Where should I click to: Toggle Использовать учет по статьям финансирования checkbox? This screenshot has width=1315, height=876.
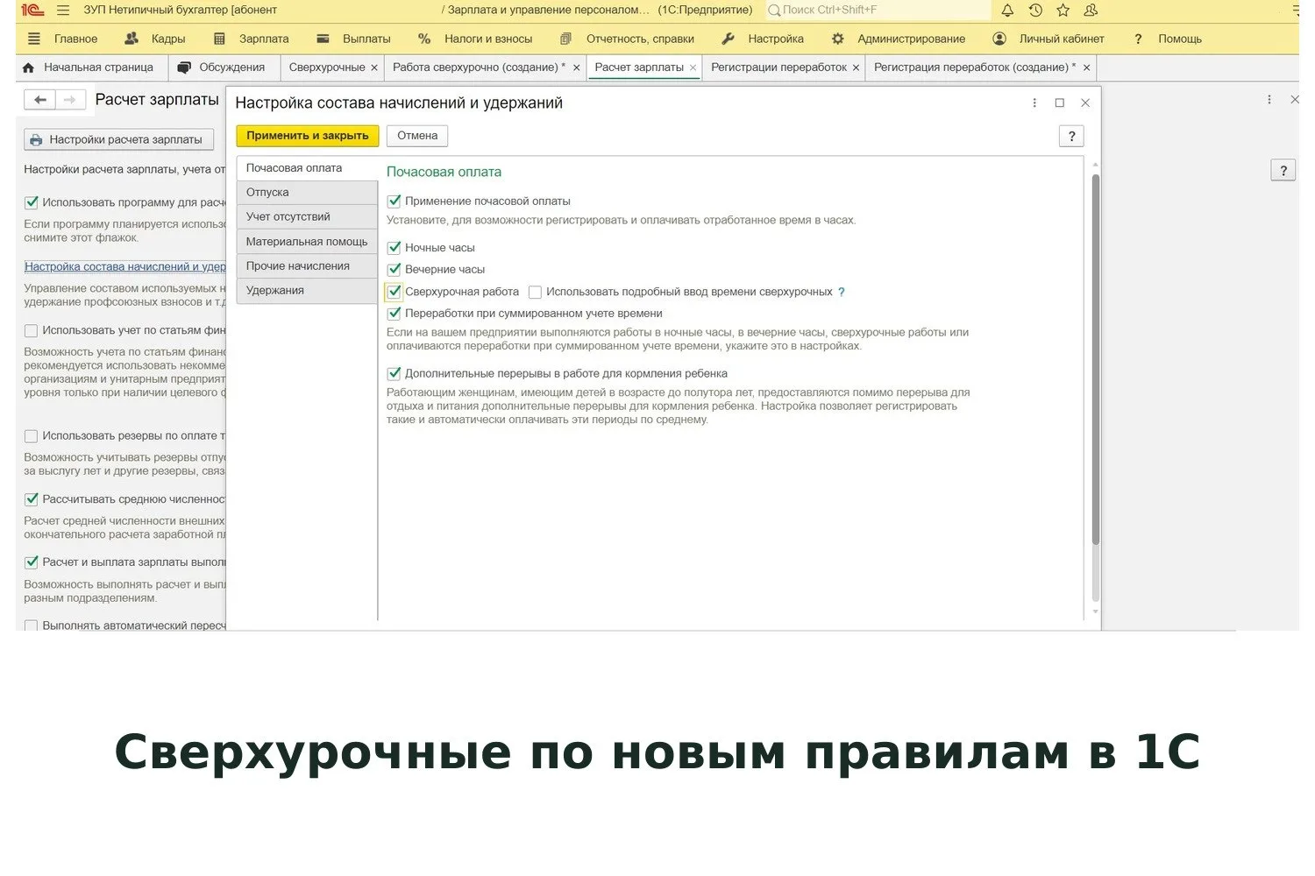(x=32, y=331)
